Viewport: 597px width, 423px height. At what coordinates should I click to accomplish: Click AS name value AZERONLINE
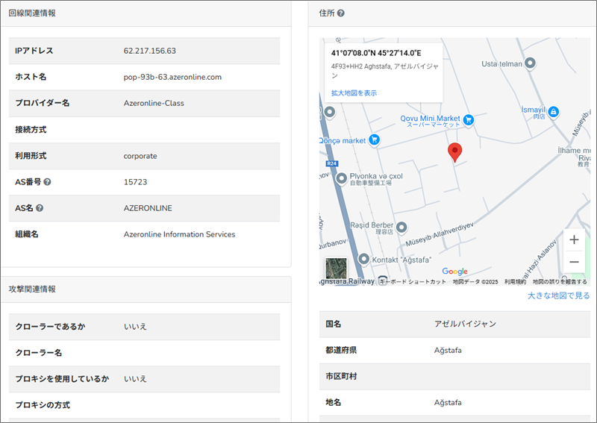148,208
